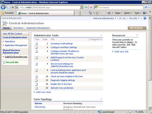Open the address bar history dropdown
Screen dimensions: 152x114
click(81, 7)
